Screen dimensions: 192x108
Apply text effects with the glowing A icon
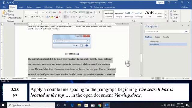(47, 17)
